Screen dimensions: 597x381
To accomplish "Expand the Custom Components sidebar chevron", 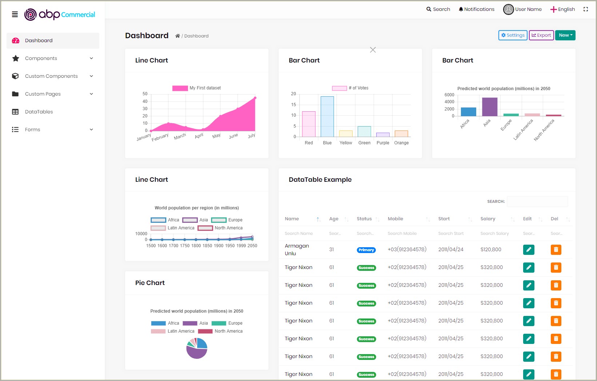I will point(91,76).
